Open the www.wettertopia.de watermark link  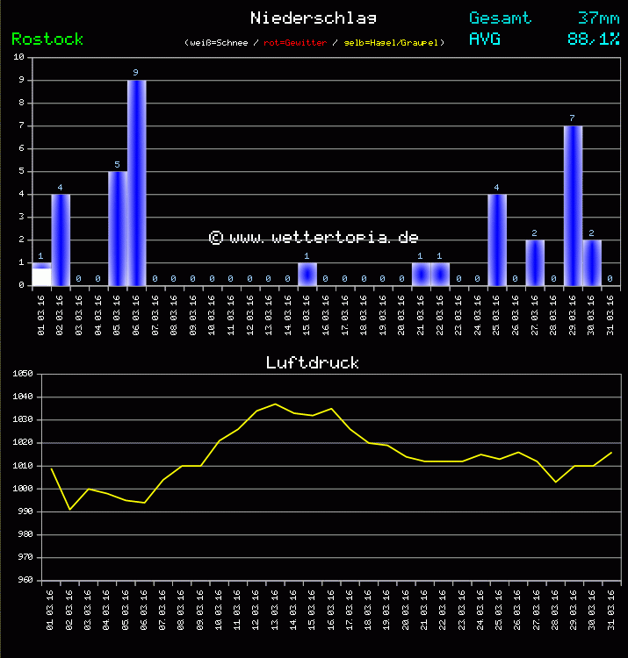[x=314, y=238]
